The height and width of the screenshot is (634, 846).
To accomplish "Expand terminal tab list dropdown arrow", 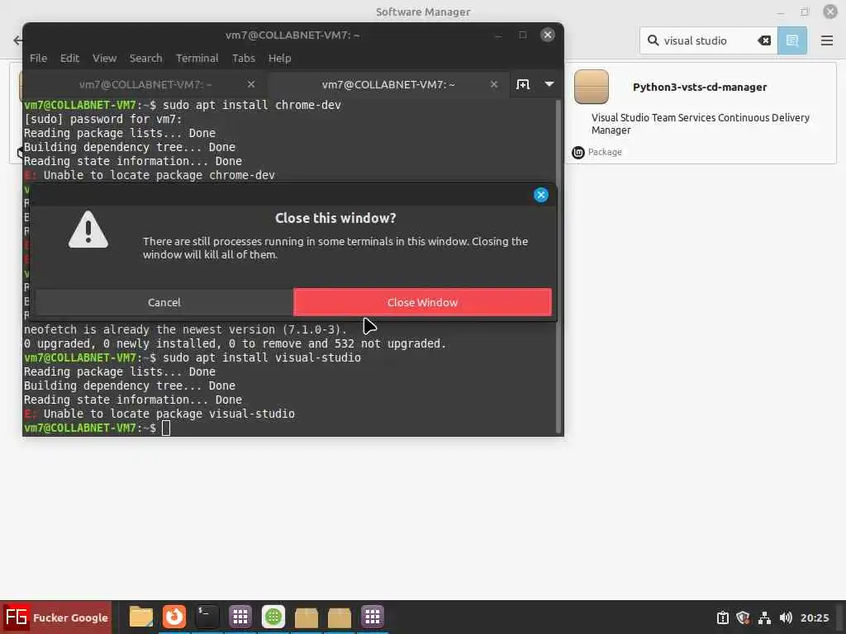I will [549, 84].
